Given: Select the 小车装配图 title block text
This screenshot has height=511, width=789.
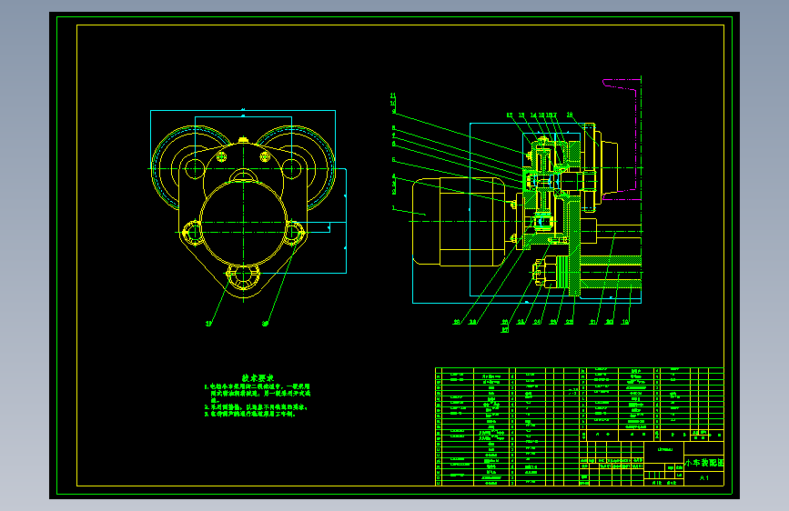Looking at the screenshot, I should [x=703, y=463].
